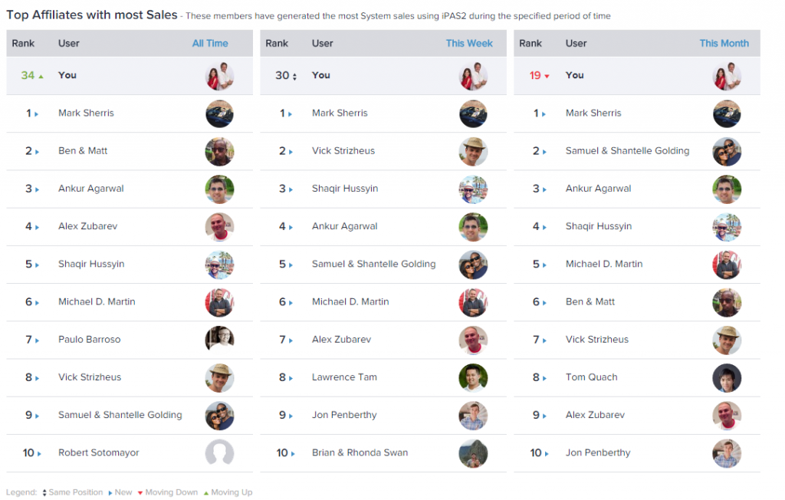This screenshot has height=500, width=785.
Task: Click blue arrow next to Vick Strizheus in This Week
Action: pos(291,152)
